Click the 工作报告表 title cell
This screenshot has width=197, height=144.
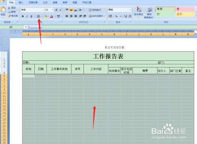click(x=108, y=56)
